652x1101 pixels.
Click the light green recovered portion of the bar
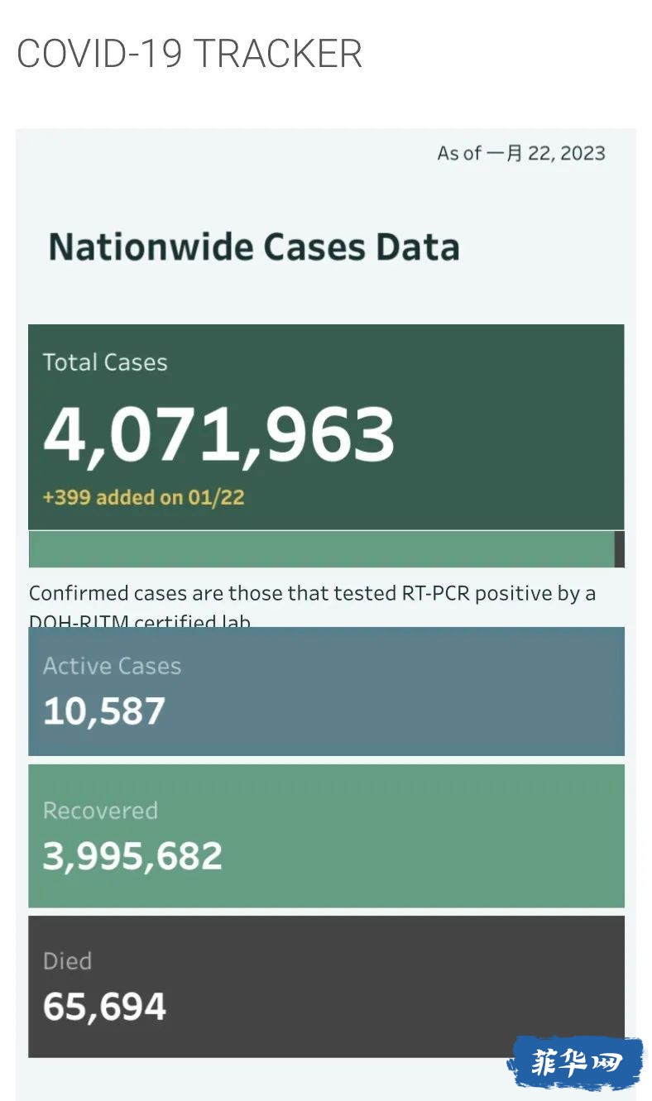(x=321, y=549)
